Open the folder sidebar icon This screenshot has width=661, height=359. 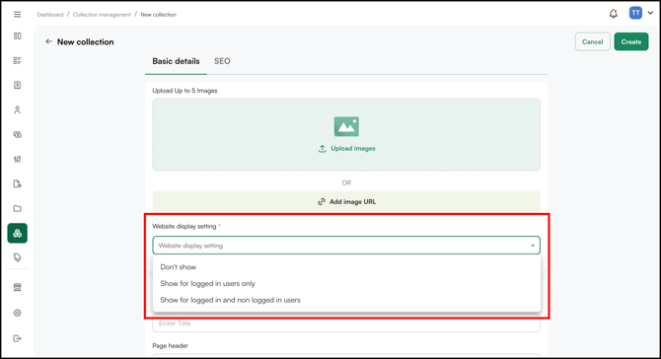(18, 208)
